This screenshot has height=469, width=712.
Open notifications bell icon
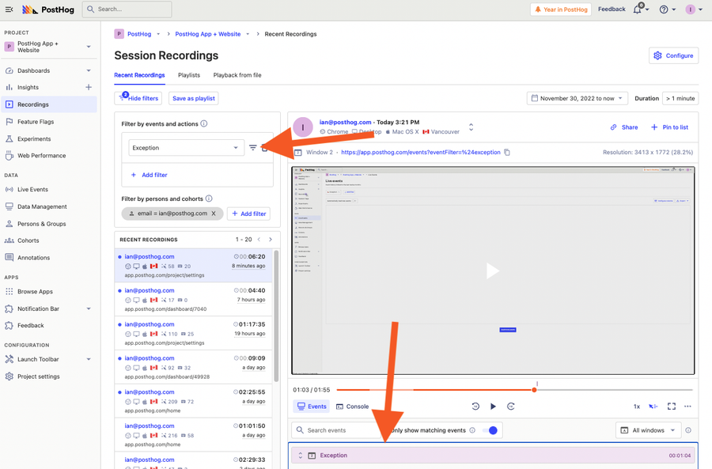(x=638, y=9)
